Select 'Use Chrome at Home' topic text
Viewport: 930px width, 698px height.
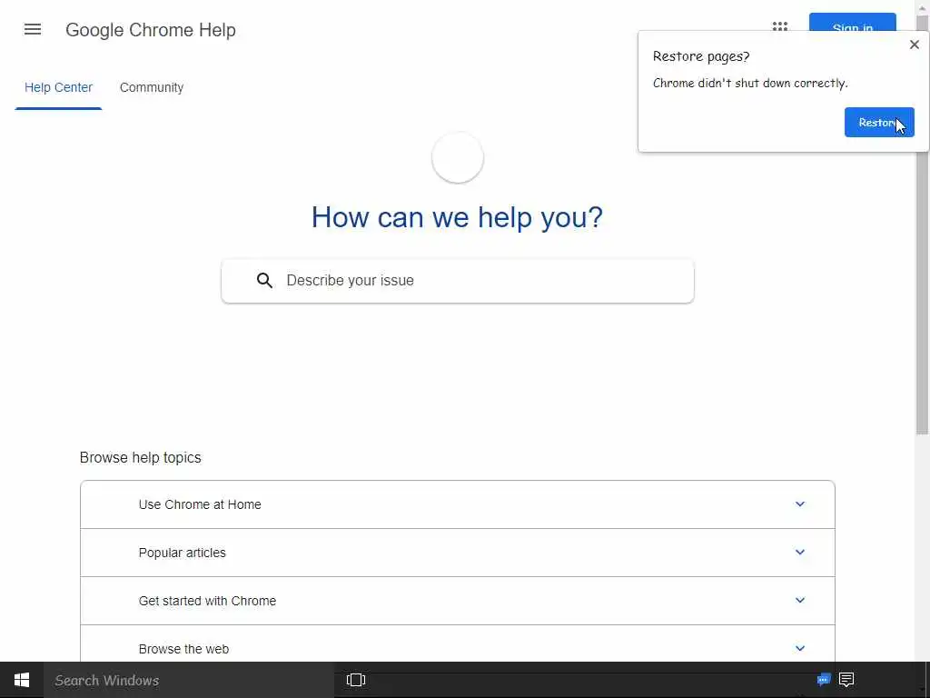(x=200, y=504)
